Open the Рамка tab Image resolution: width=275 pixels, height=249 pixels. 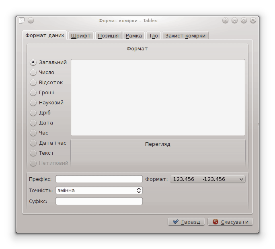point(133,35)
